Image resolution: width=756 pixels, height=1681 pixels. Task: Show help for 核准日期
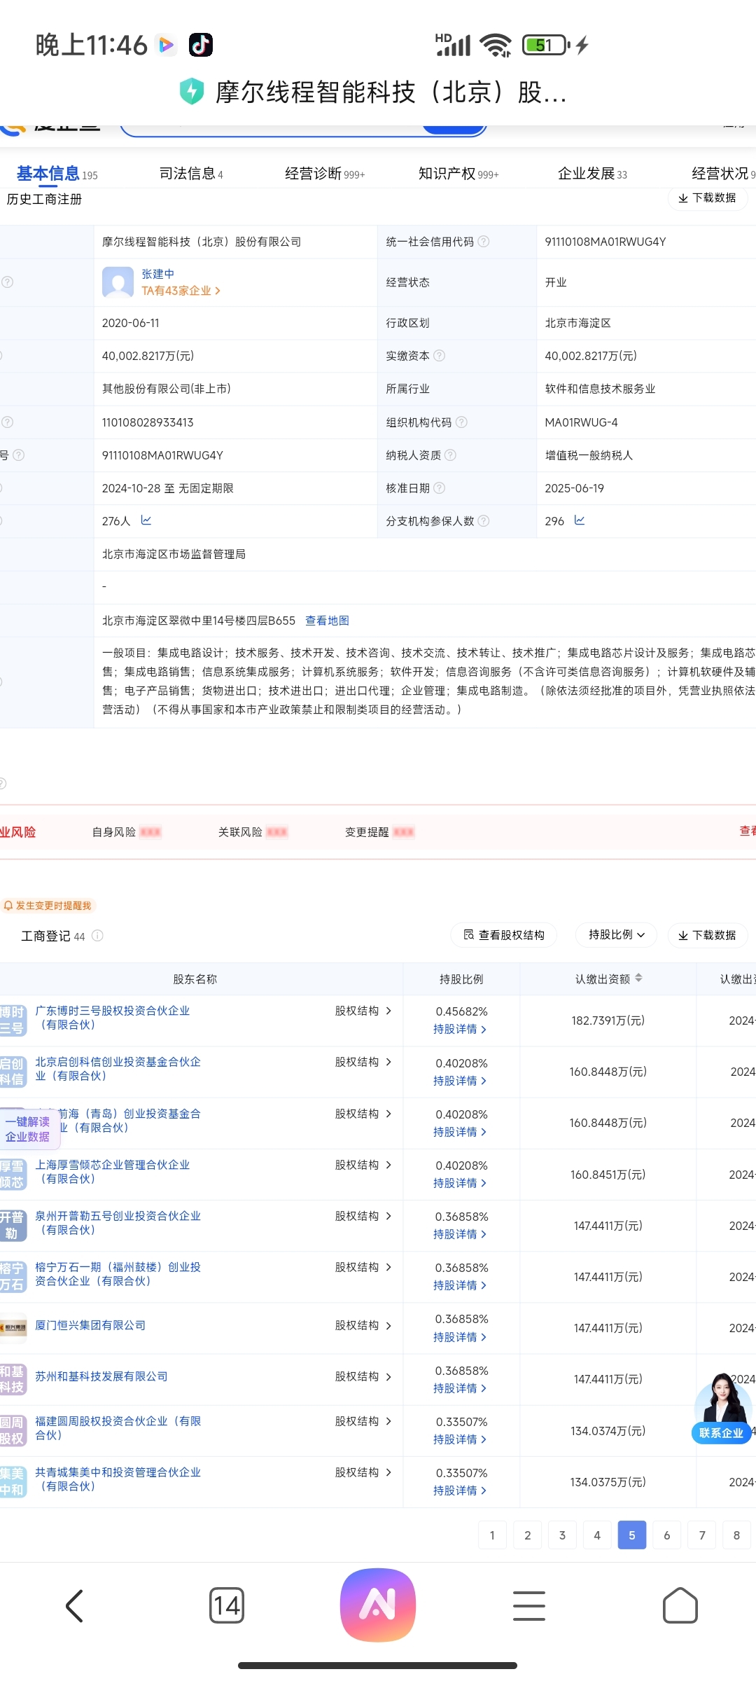[x=440, y=488]
